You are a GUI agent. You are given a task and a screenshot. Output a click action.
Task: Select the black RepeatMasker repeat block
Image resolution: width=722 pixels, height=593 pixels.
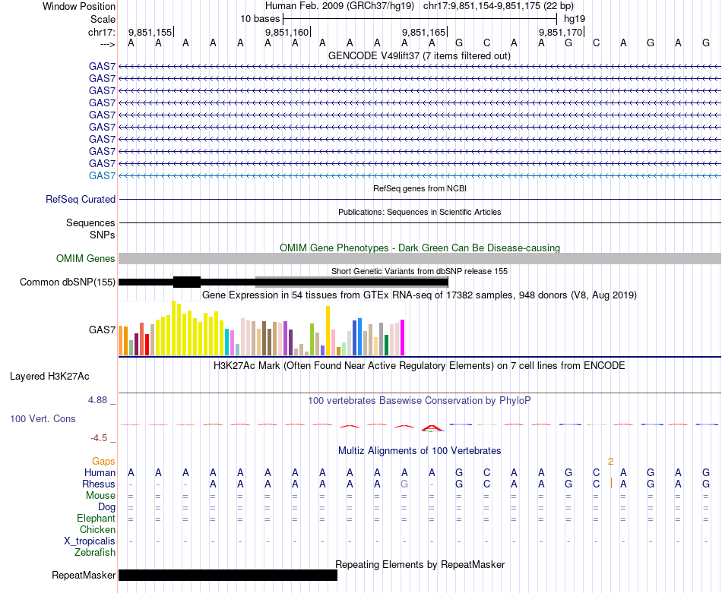[228, 575]
